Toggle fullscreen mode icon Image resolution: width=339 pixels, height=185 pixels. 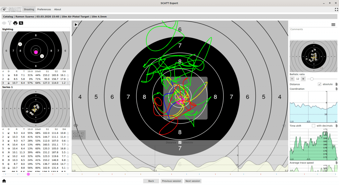336,10
